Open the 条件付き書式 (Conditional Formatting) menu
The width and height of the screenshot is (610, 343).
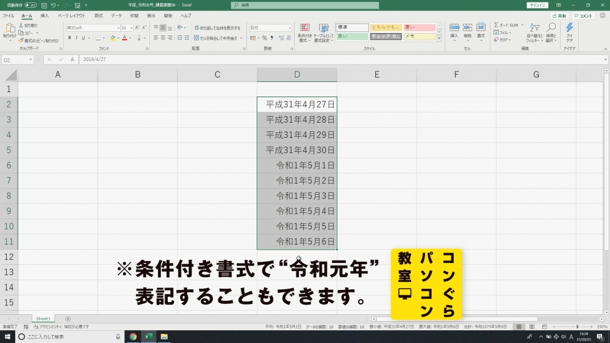[x=304, y=32]
